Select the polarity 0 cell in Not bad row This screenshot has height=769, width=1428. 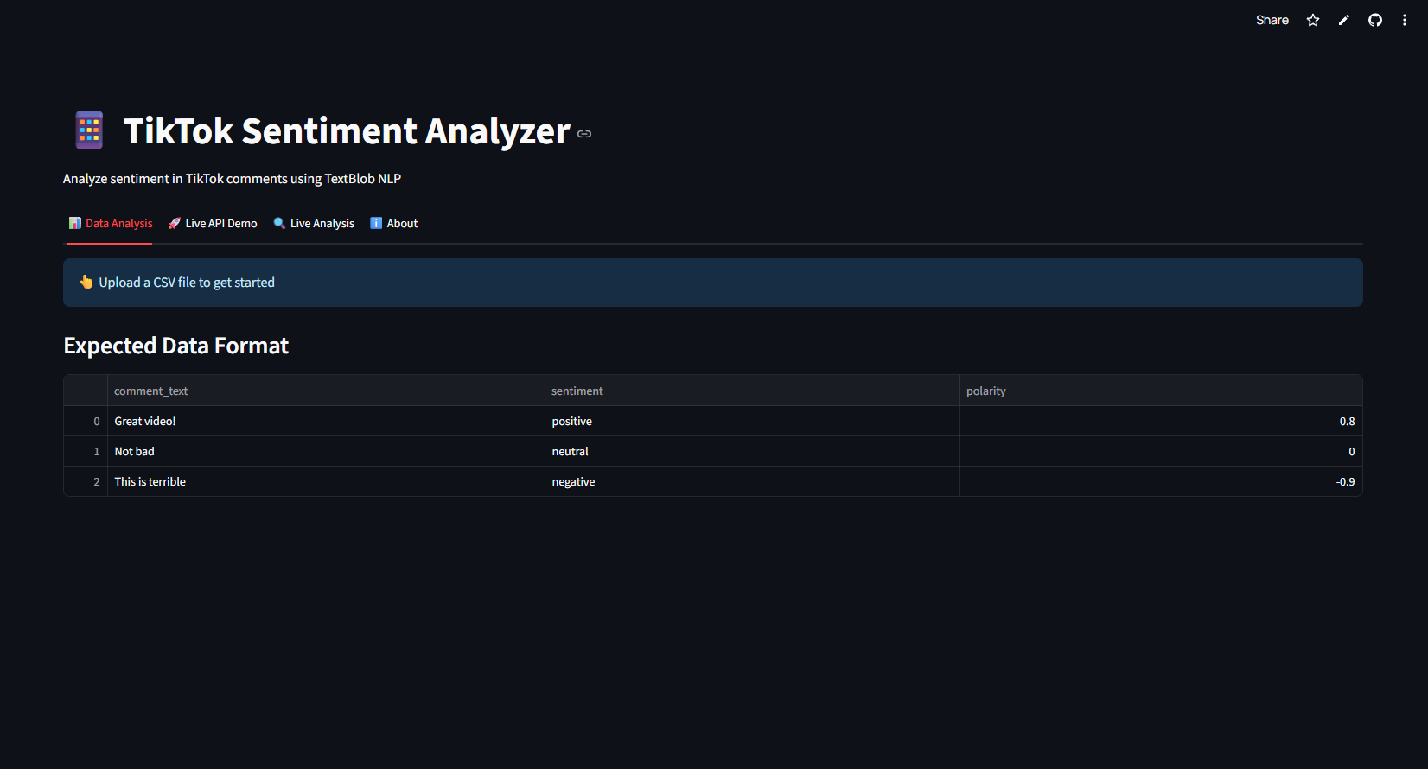coord(1161,451)
